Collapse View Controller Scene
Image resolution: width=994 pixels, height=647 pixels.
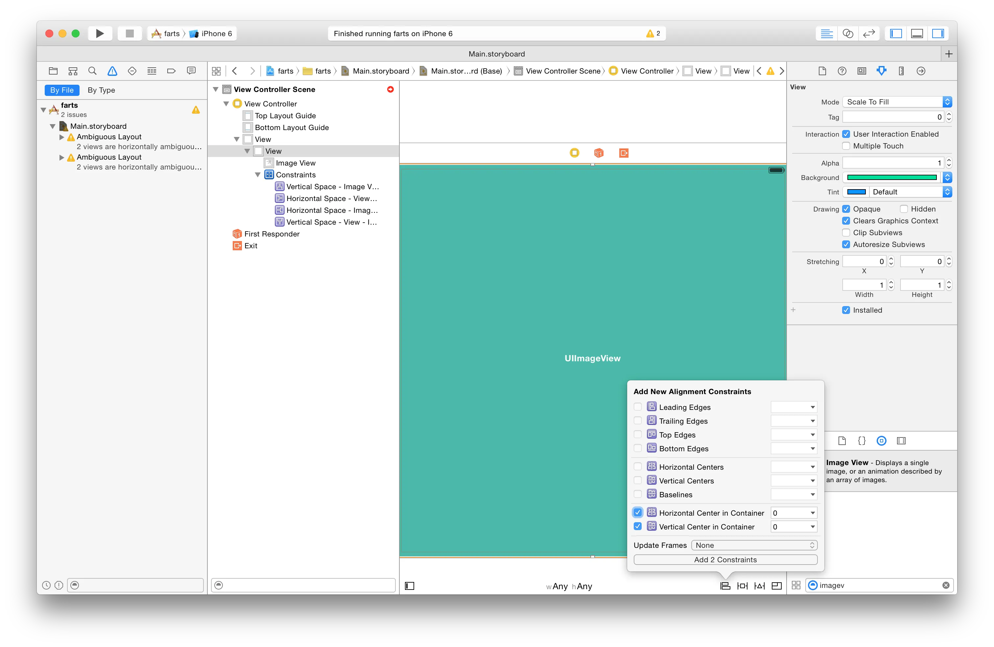(x=216, y=89)
